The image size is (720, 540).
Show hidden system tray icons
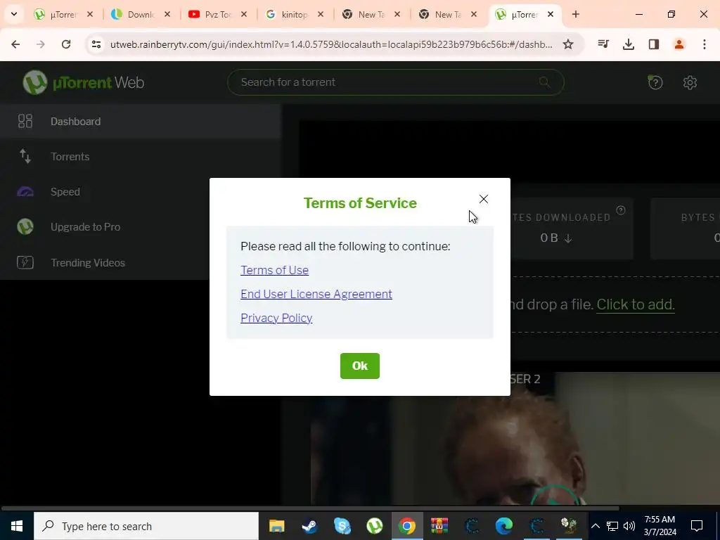click(595, 526)
